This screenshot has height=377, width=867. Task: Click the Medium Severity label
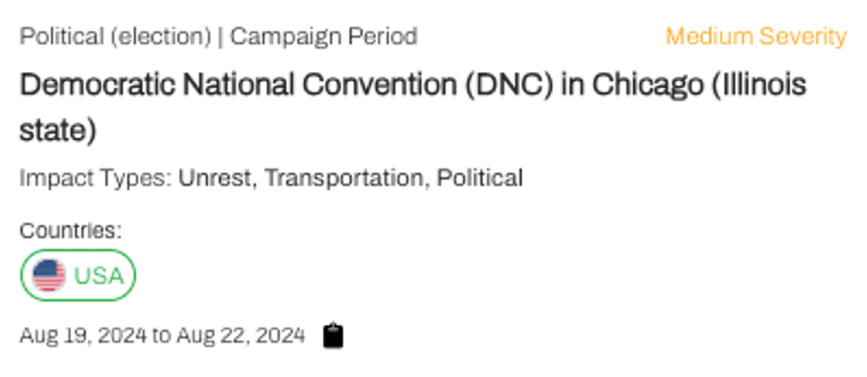click(755, 36)
